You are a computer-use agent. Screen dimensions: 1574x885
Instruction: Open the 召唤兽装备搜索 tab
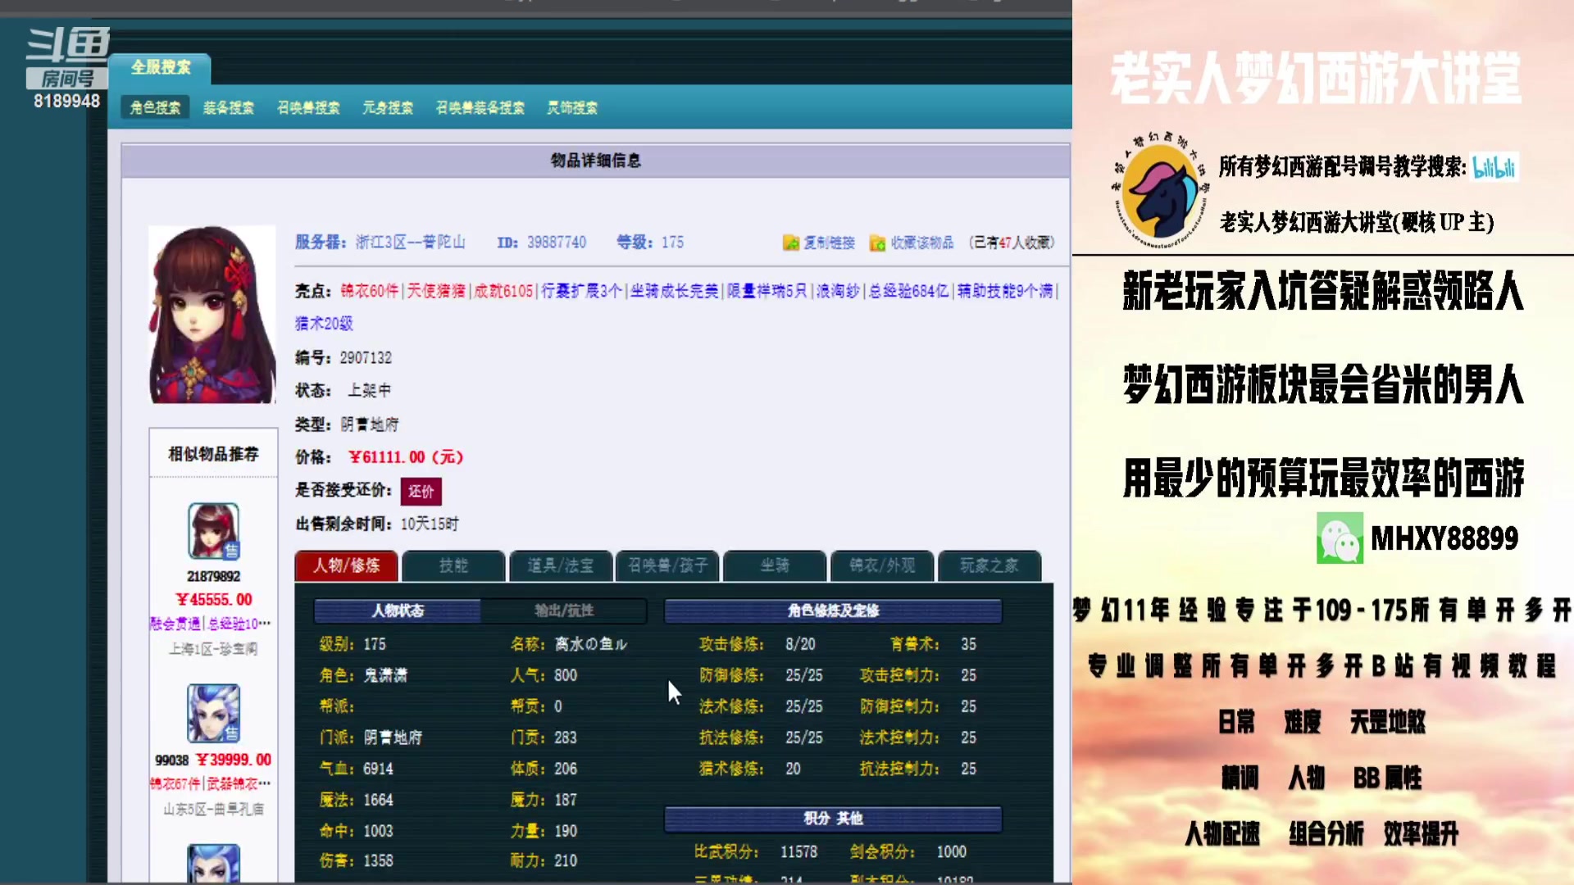480,107
